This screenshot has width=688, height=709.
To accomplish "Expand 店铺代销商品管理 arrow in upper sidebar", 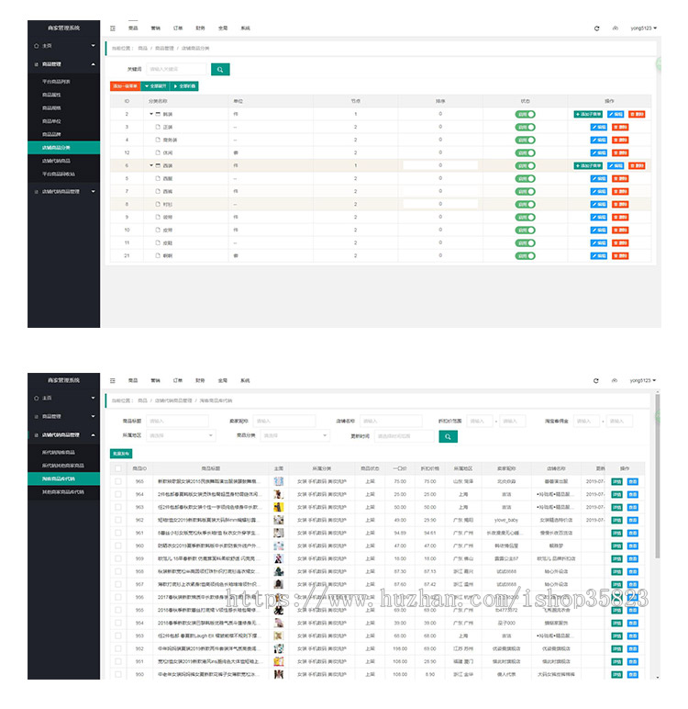I will (93, 191).
